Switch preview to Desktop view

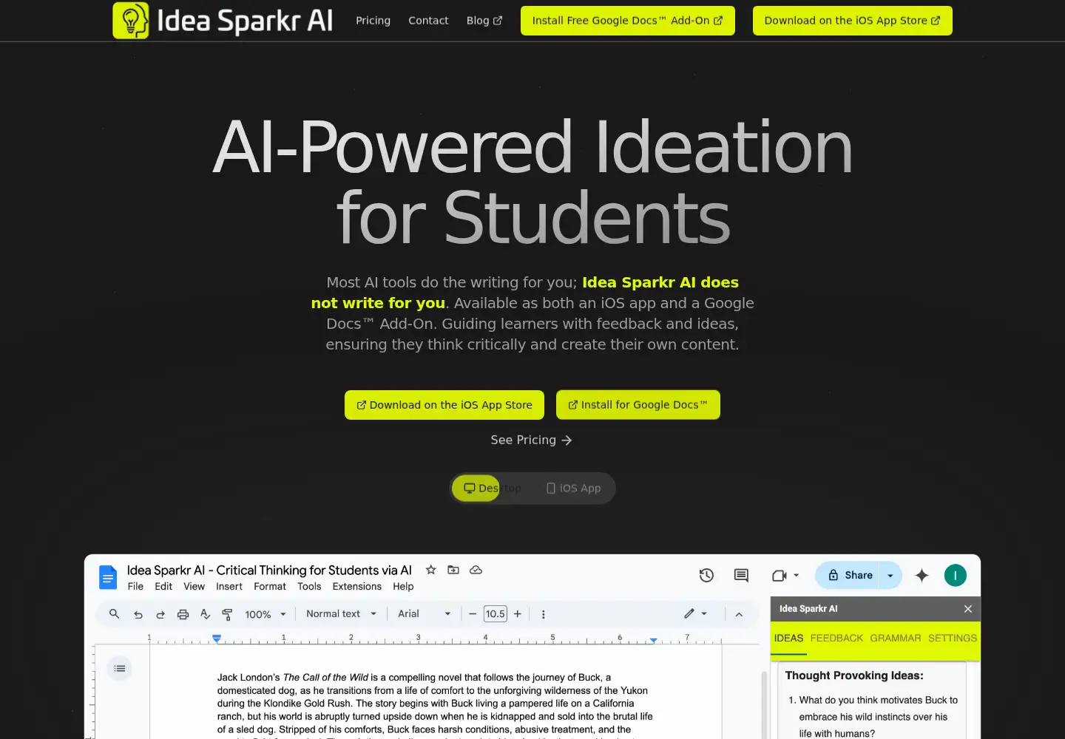[493, 488]
